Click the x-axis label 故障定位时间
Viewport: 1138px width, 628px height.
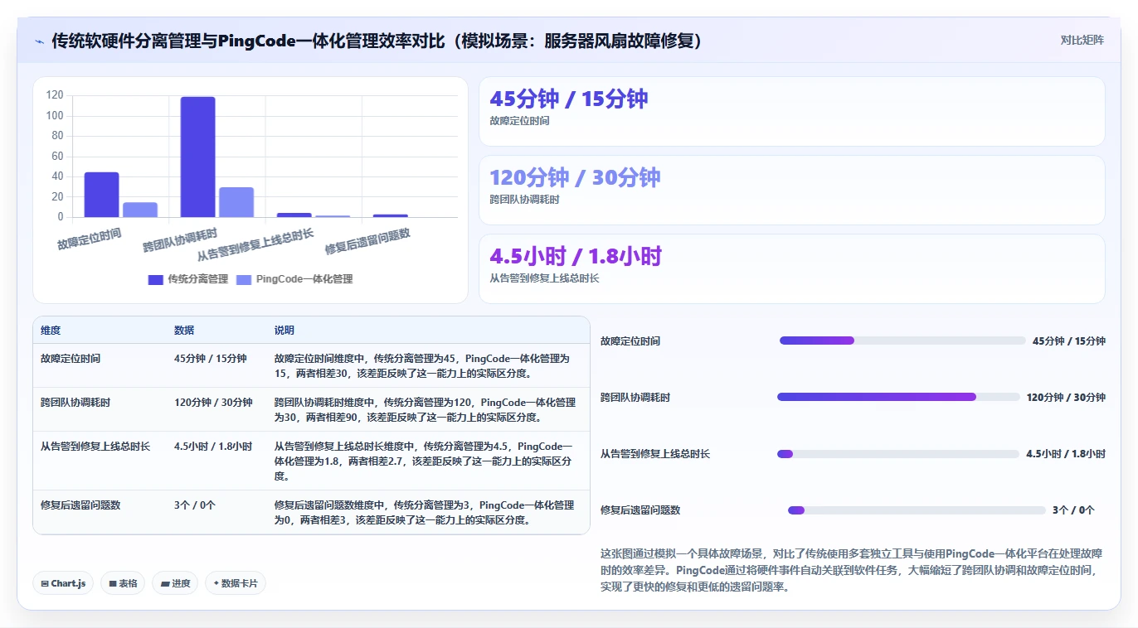click(90, 239)
